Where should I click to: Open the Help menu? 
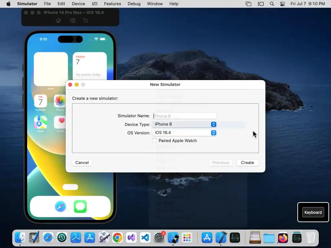[x=174, y=4]
